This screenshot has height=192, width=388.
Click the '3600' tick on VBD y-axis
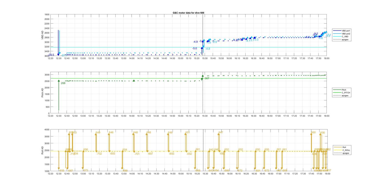pos(47,56)
